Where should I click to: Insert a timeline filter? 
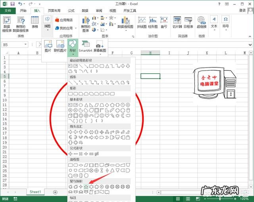coord(188,22)
